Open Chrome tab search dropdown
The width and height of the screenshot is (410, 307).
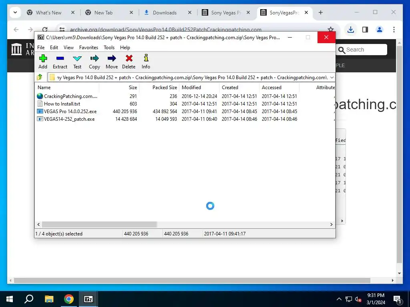[x=15, y=12]
